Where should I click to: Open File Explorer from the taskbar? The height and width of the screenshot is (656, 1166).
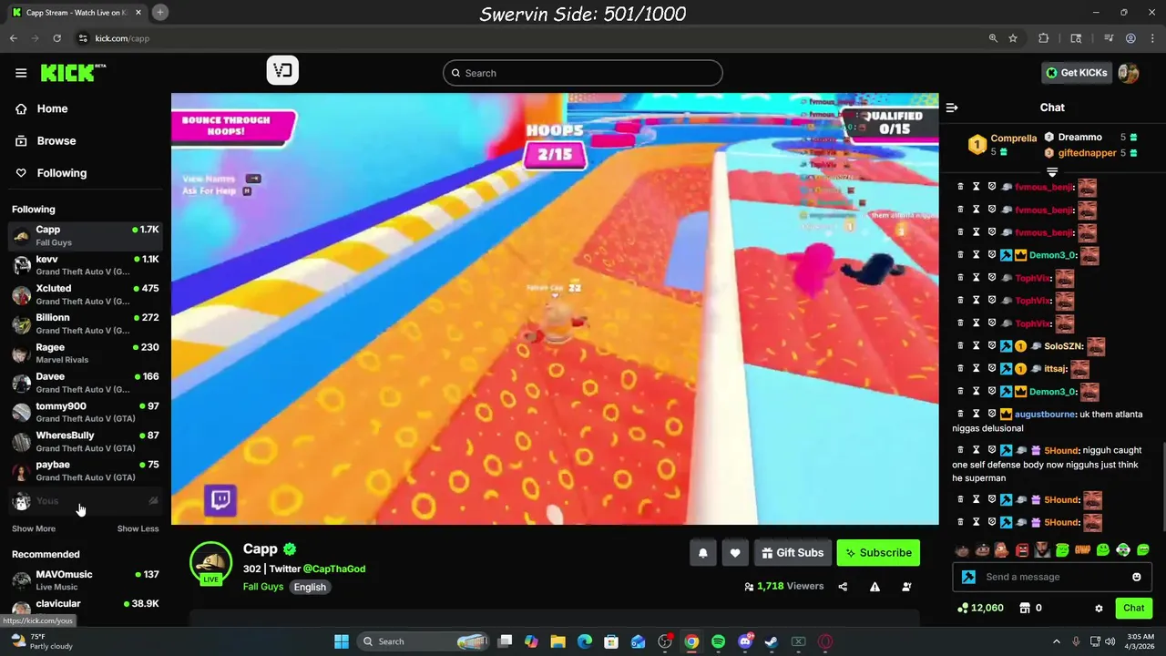coord(557,641)
